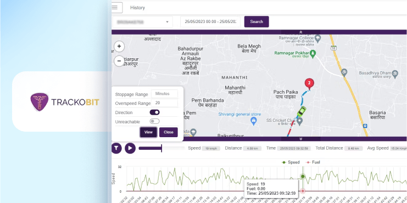Open the filter settings funnel icon
407x203 pixels.
pos(116,148)
